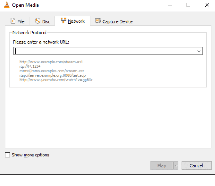
Task: Open the Play button dropdown arrow
Action: pyautogui.click(x=176, y=165)
